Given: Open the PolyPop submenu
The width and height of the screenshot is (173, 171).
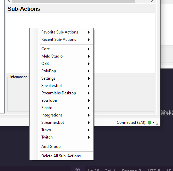Looking at the screenshot, I should [61, 71].
